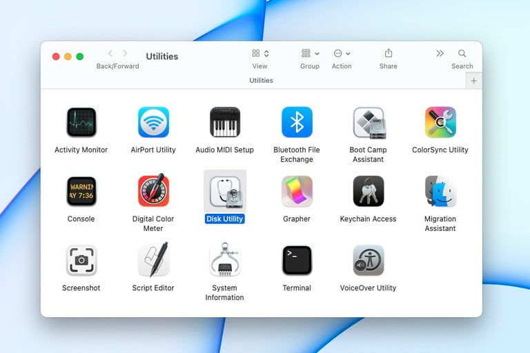Click the VoiceOver Utility label
530x353 pixels.
(368, 288)
